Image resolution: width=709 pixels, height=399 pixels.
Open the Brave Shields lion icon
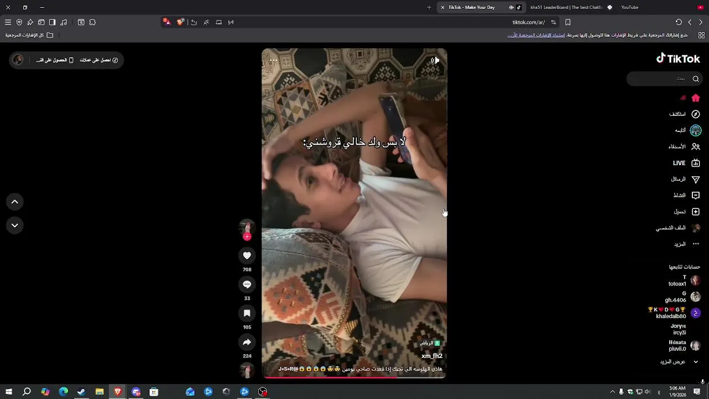click(x=180, y=22)
